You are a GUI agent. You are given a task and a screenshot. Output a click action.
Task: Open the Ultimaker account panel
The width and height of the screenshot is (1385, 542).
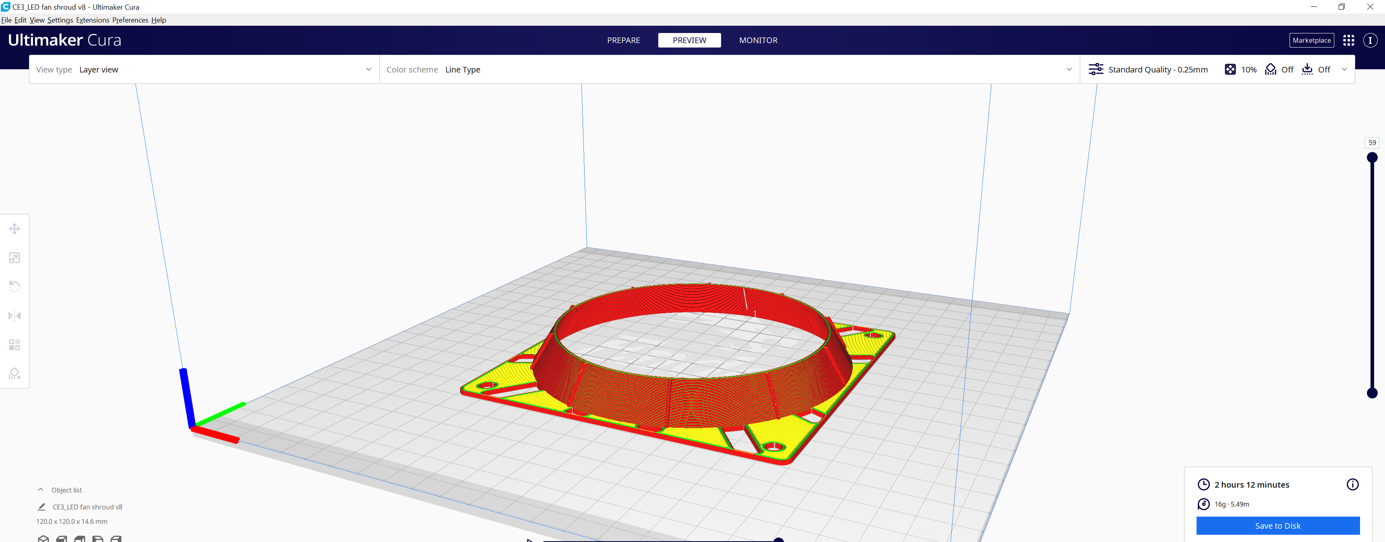coord(1371,40)
